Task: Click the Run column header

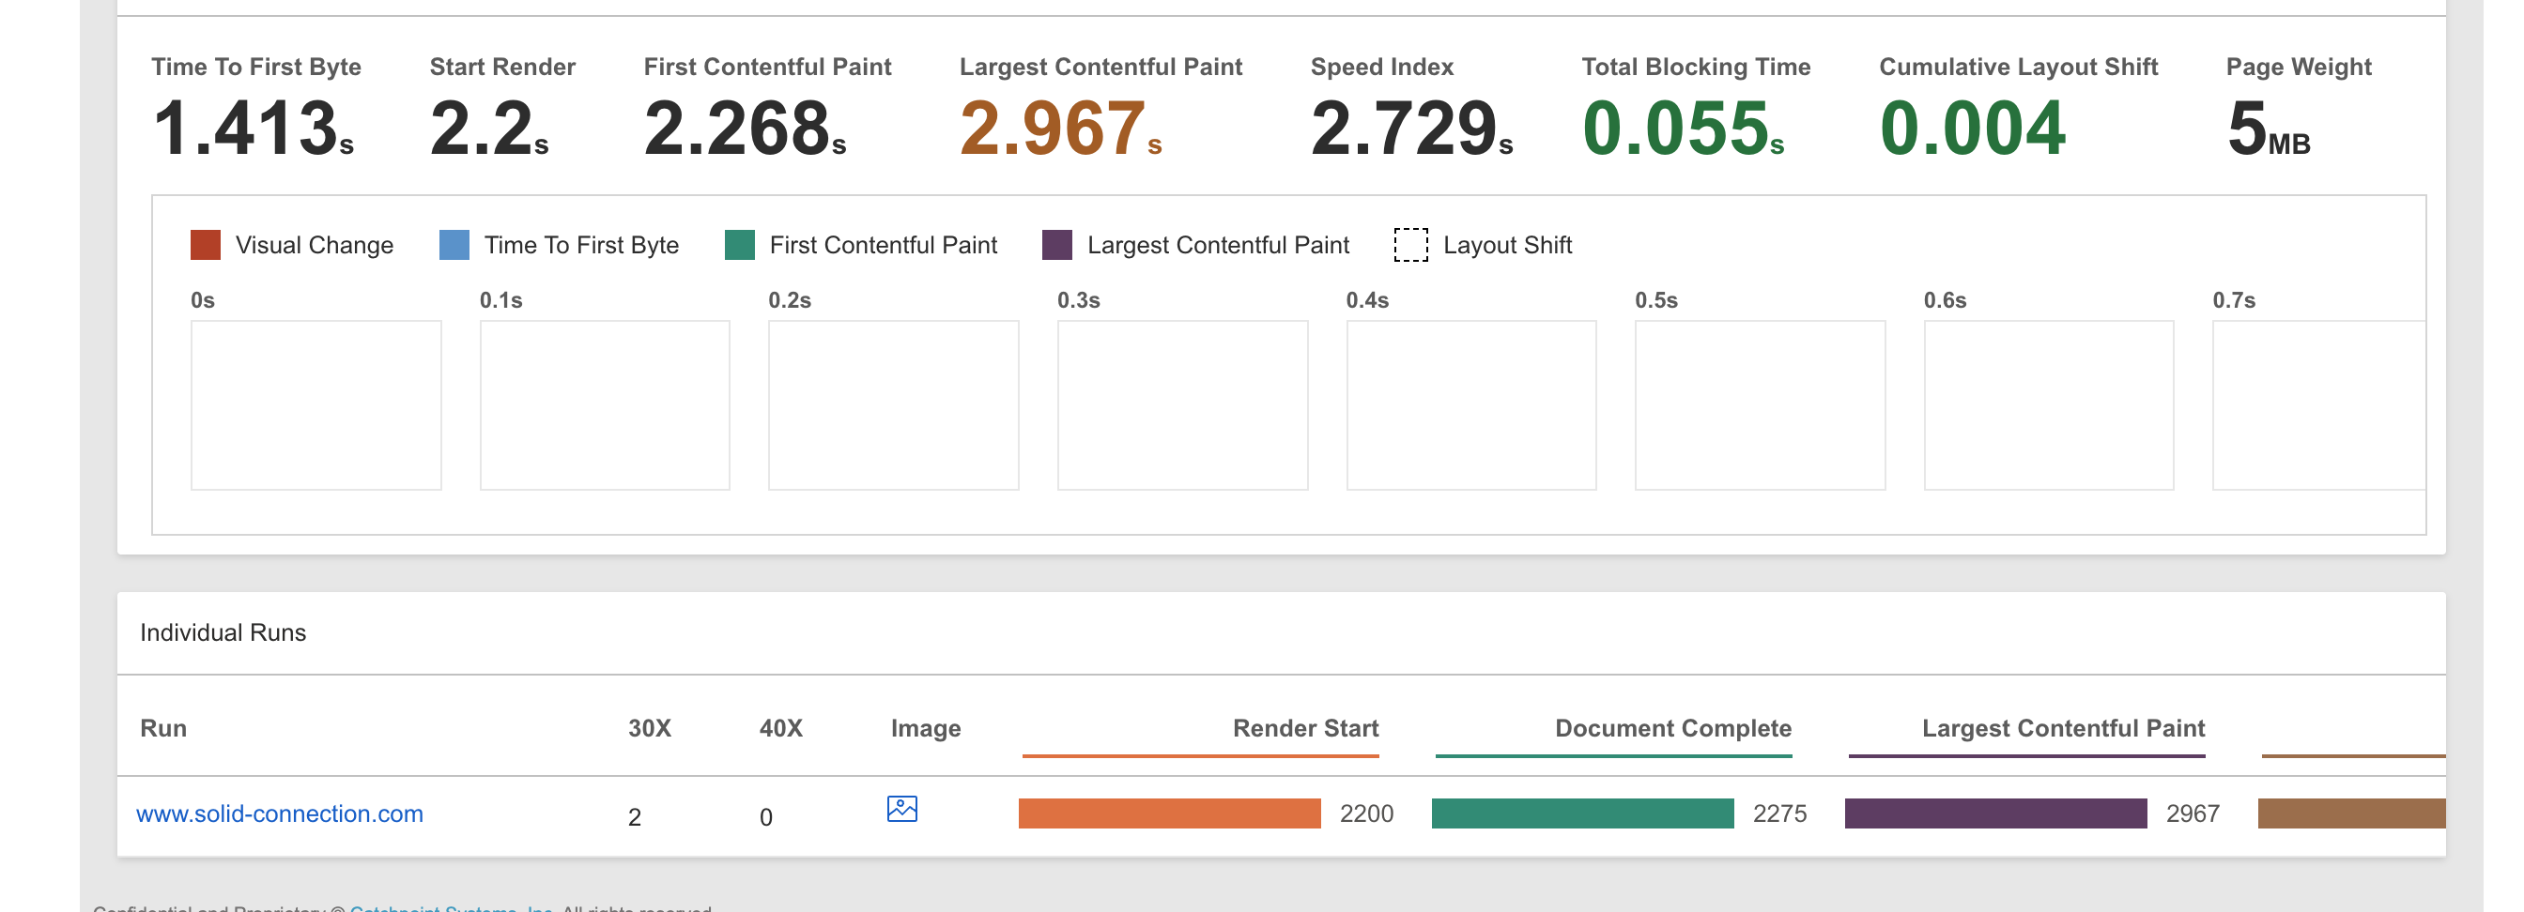Action: [163, 729]
